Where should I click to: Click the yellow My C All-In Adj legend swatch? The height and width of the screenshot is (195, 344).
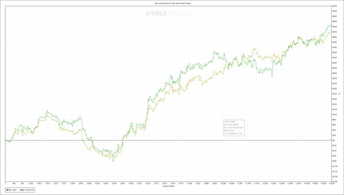point(21,190)
